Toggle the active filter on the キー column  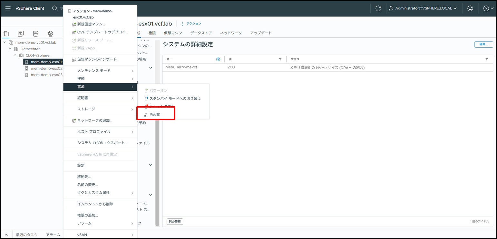pos(218,59)
